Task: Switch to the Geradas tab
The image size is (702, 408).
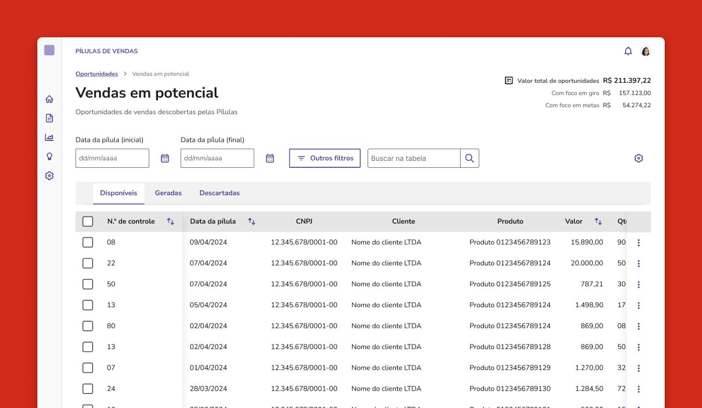Action: [x=169, y=193]
